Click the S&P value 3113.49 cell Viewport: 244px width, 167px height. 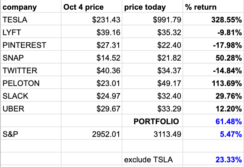(x=152, y=133)
